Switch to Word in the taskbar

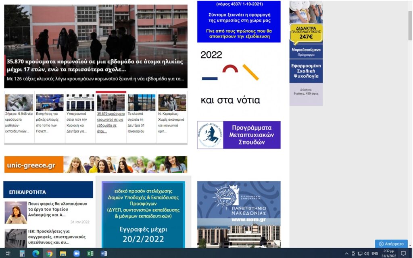pos(104,254)
